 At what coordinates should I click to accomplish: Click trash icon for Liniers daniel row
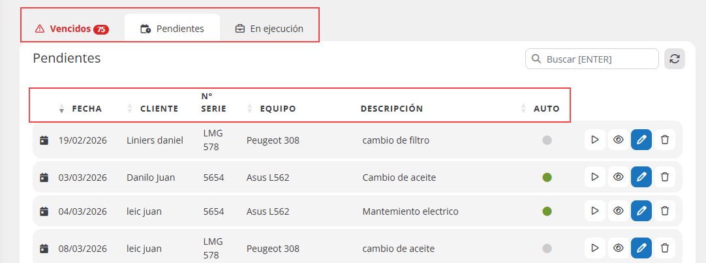665,140
